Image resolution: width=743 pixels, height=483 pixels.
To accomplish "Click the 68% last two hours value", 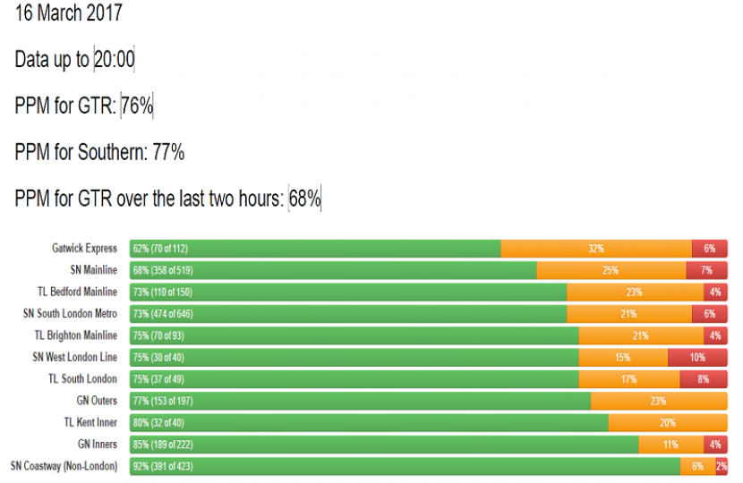I will [304, 199].
